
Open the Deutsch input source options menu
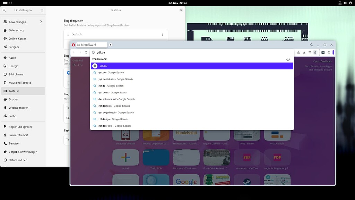pyautogui.click(x=162, y=34)
